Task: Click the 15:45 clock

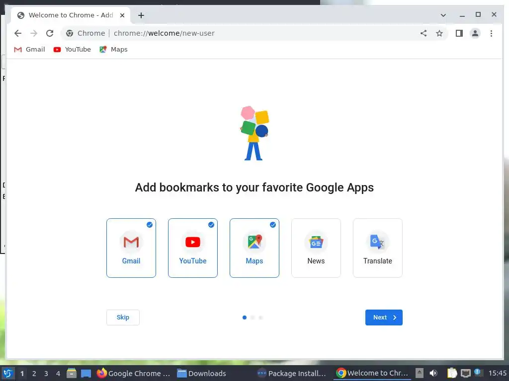Action: 497,373
